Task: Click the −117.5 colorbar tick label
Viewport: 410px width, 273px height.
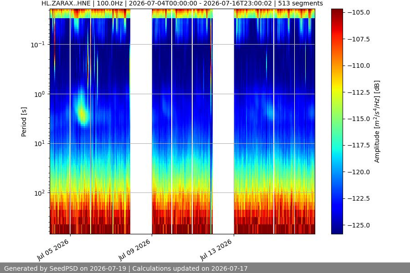Action: (359, 145)
